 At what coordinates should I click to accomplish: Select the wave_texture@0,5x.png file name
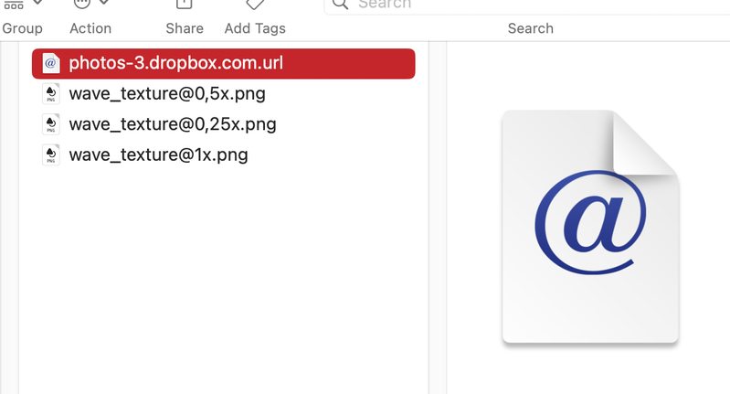pyautogui.click(x=167, y=93)
